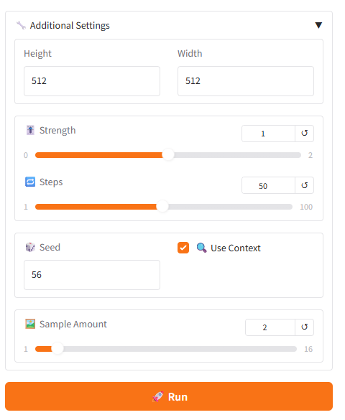The image size is (345, 420).
Task: Click the dice icon next to Seed
Action: [x=30, y=247]
